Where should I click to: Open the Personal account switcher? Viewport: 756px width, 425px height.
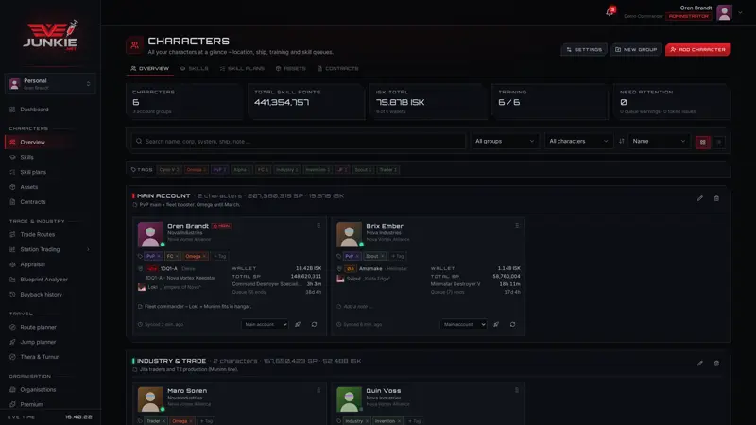(x=50, y=84)
